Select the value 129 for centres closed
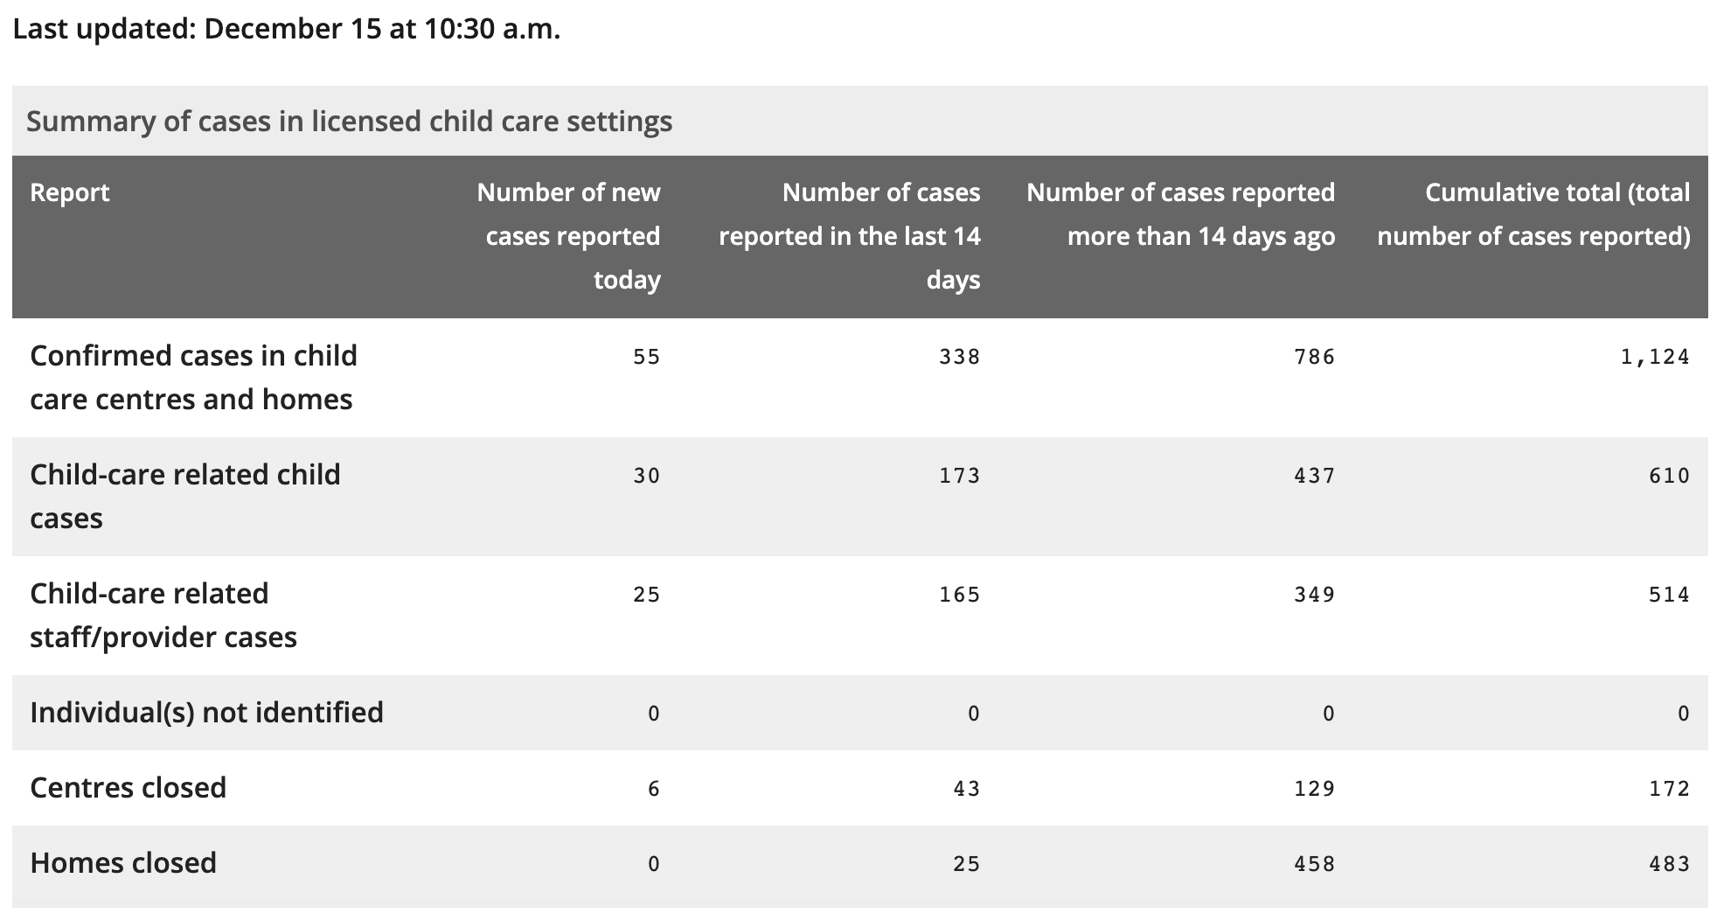Viewport: 1717px width, 913px height. (1315, 788)
